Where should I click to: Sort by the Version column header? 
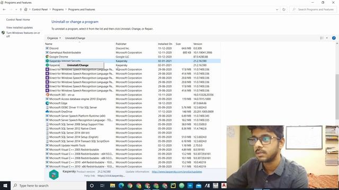coord(198,44)
